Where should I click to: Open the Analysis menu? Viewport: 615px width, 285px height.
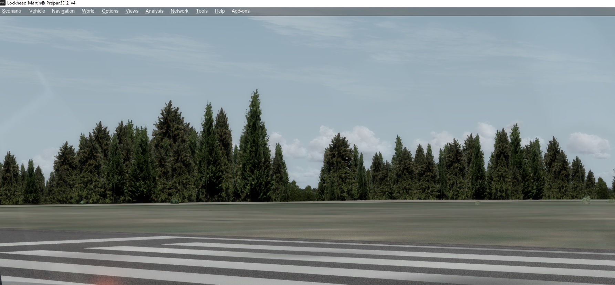tap(155, 11)
